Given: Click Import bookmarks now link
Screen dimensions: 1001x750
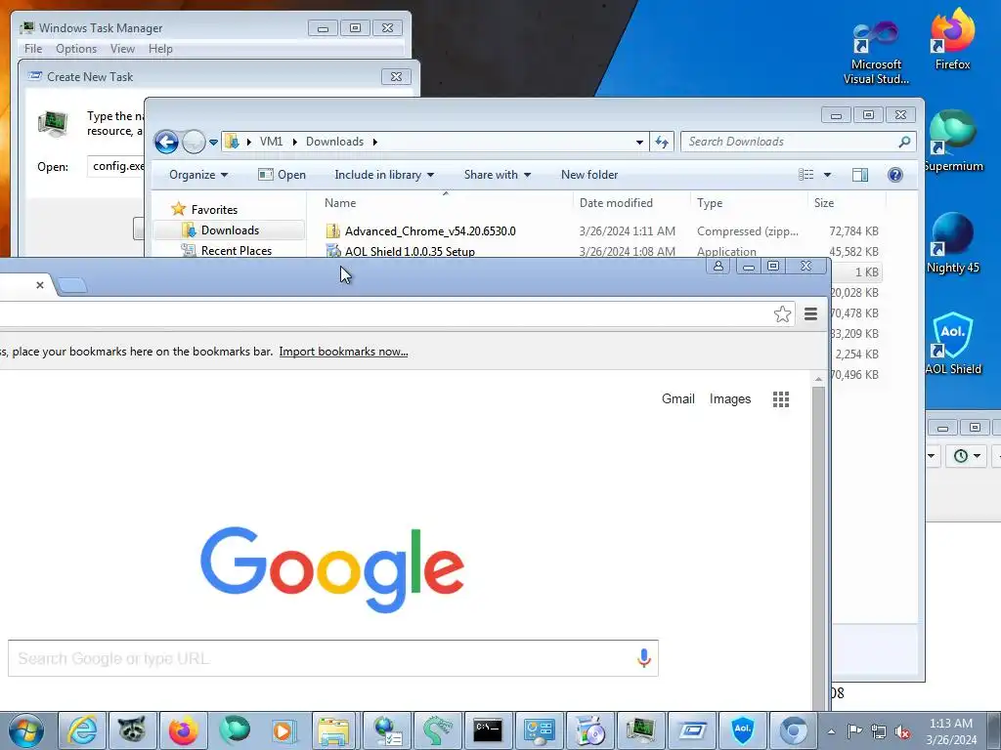Looking at the screenshot, I should click(343, 352).
